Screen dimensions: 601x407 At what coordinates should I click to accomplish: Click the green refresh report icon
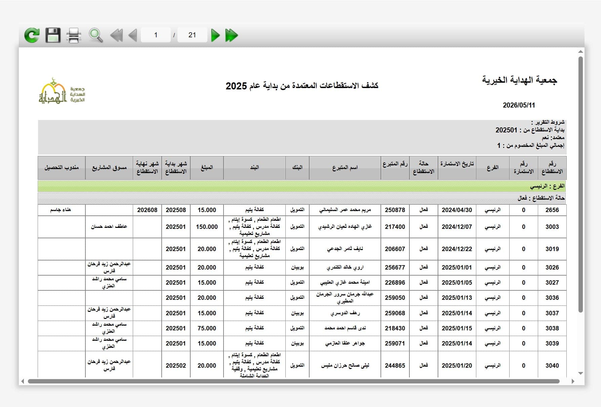(x=32, y=35)
